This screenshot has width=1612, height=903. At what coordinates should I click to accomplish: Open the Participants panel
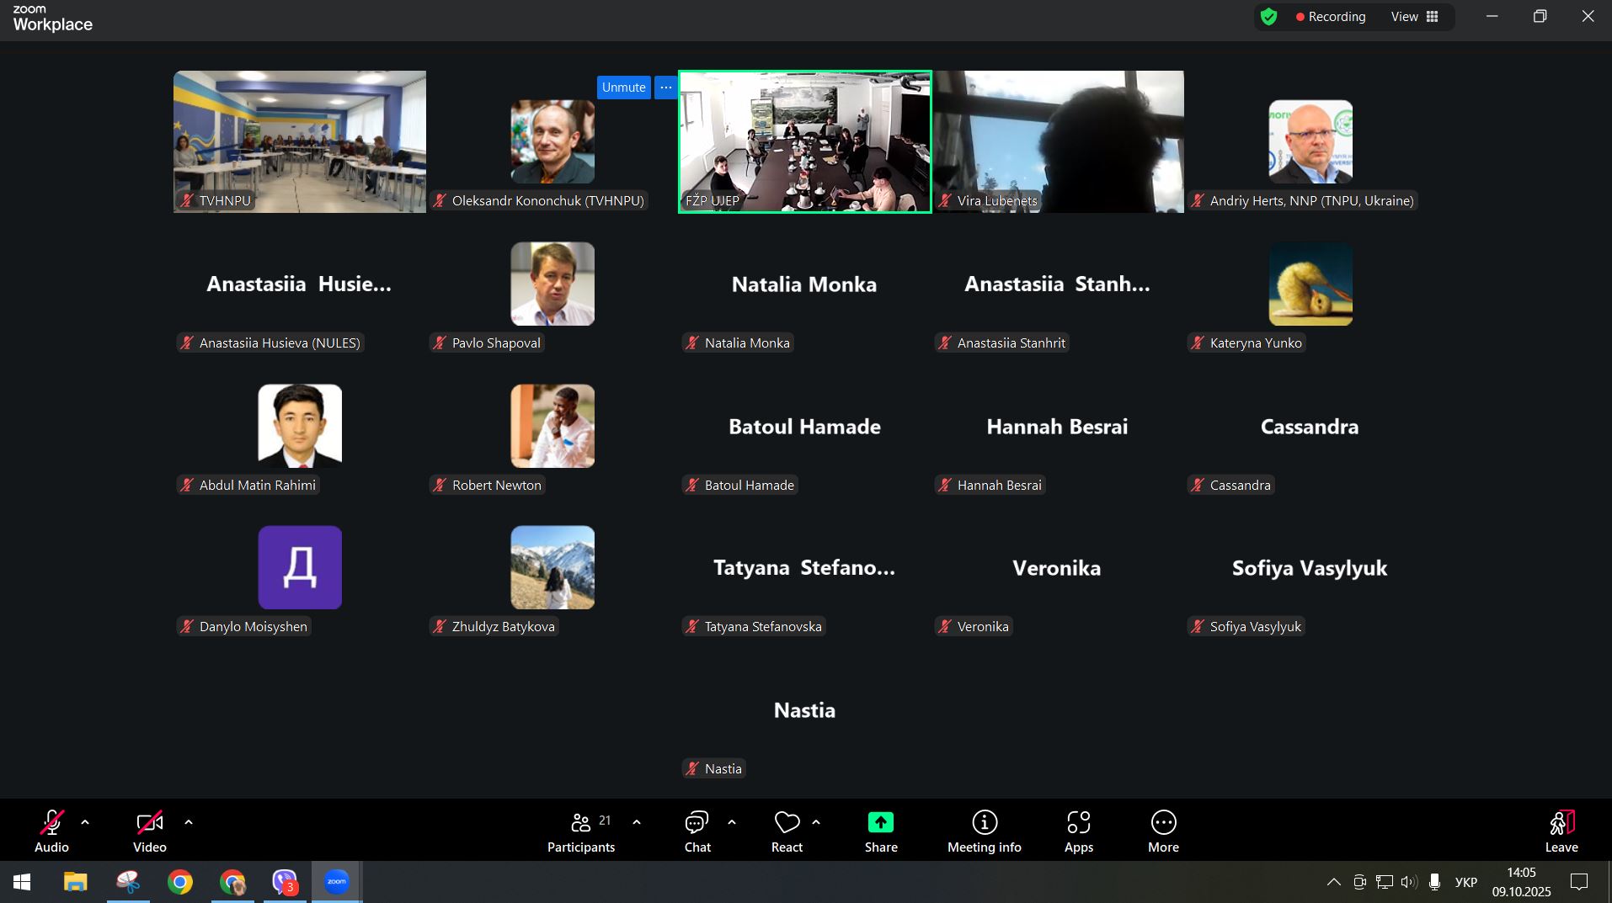coord(581,831)
